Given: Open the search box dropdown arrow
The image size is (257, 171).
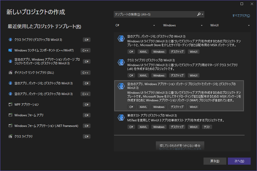Looking at the screenshot, I should pyautogui.click(x=203, y=14).
